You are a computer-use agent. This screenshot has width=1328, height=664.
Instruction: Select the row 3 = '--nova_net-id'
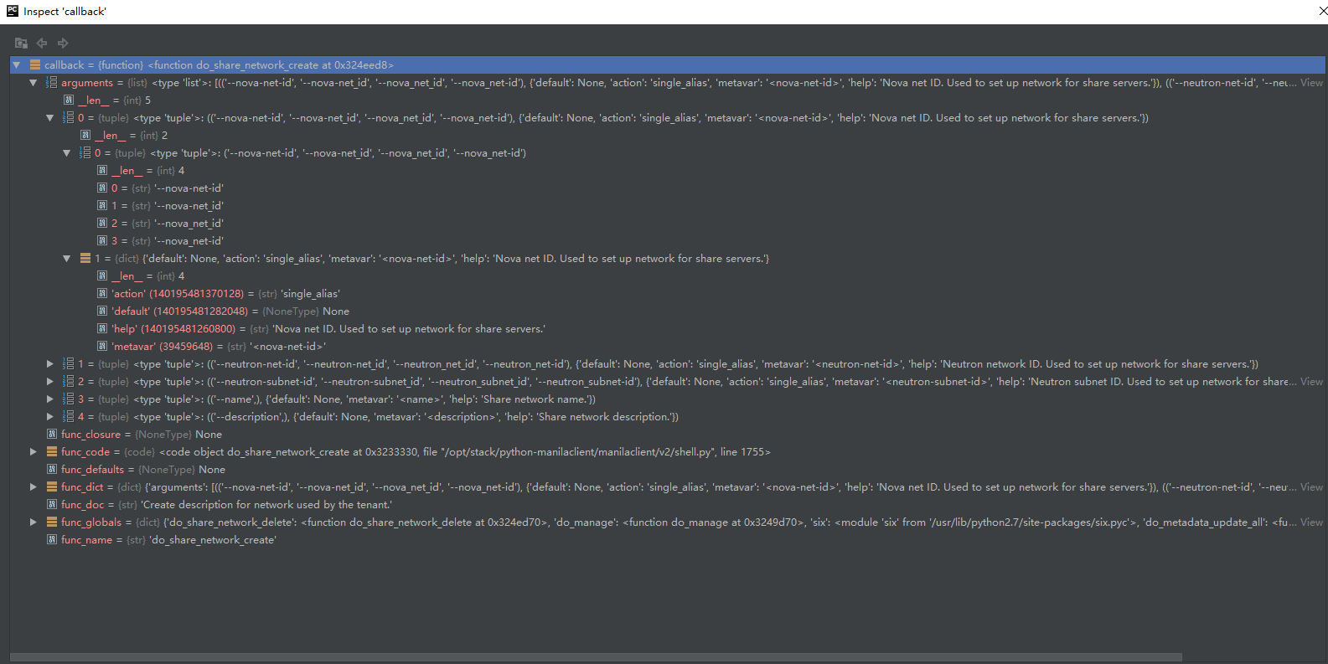pos(668,240)
